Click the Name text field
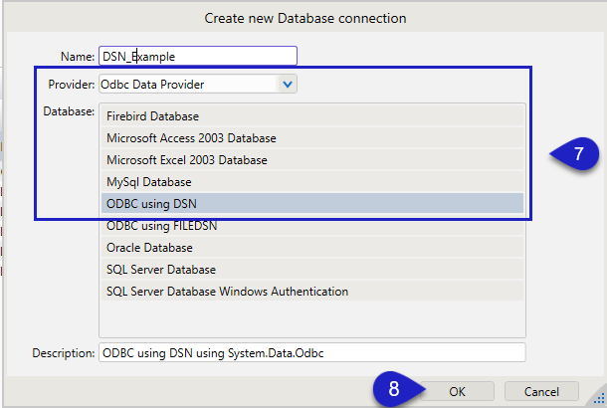 coord(197,57)
